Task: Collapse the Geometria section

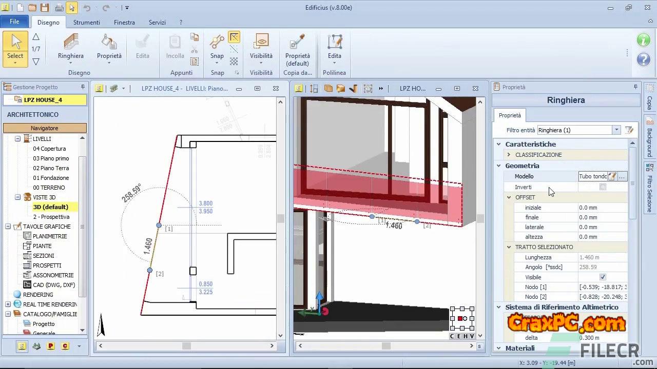Action: click(498, 166)
